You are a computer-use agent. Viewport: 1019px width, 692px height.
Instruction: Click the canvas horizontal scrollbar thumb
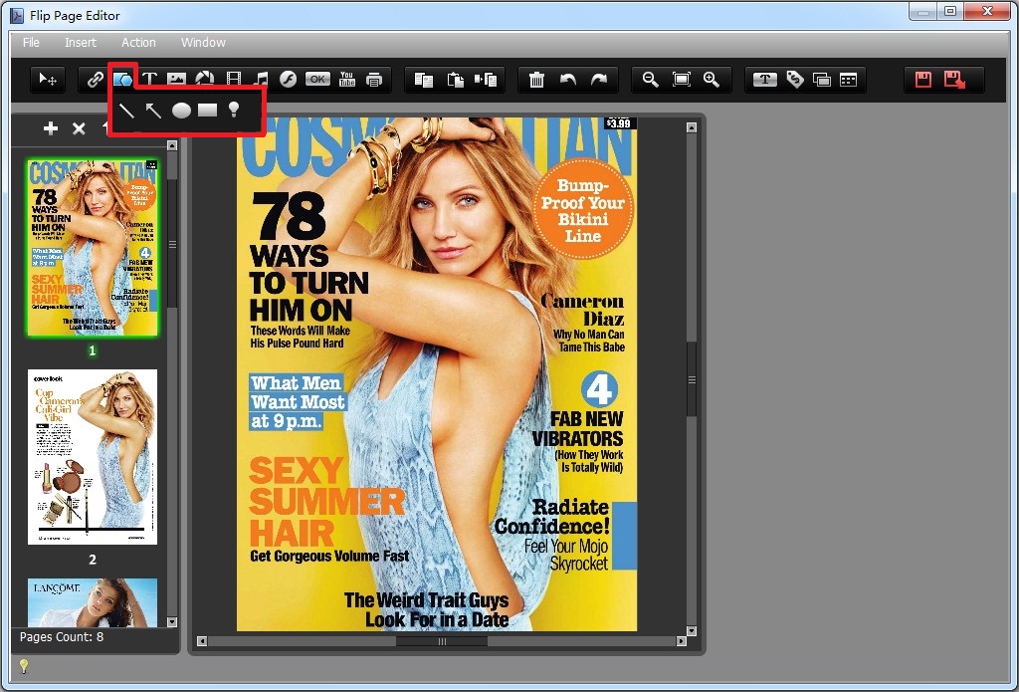[442, 641]
